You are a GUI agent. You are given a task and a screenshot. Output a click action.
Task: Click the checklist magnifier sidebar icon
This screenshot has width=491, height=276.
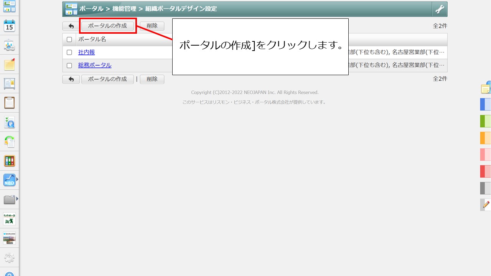(x=9, y=122)
